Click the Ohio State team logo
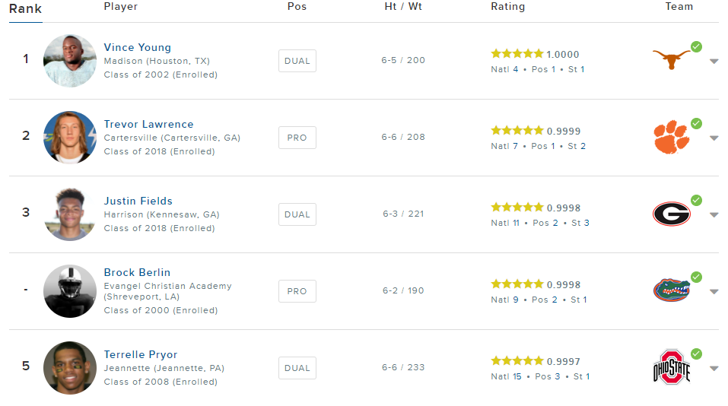The image size is (728, 406). [672, 369]
